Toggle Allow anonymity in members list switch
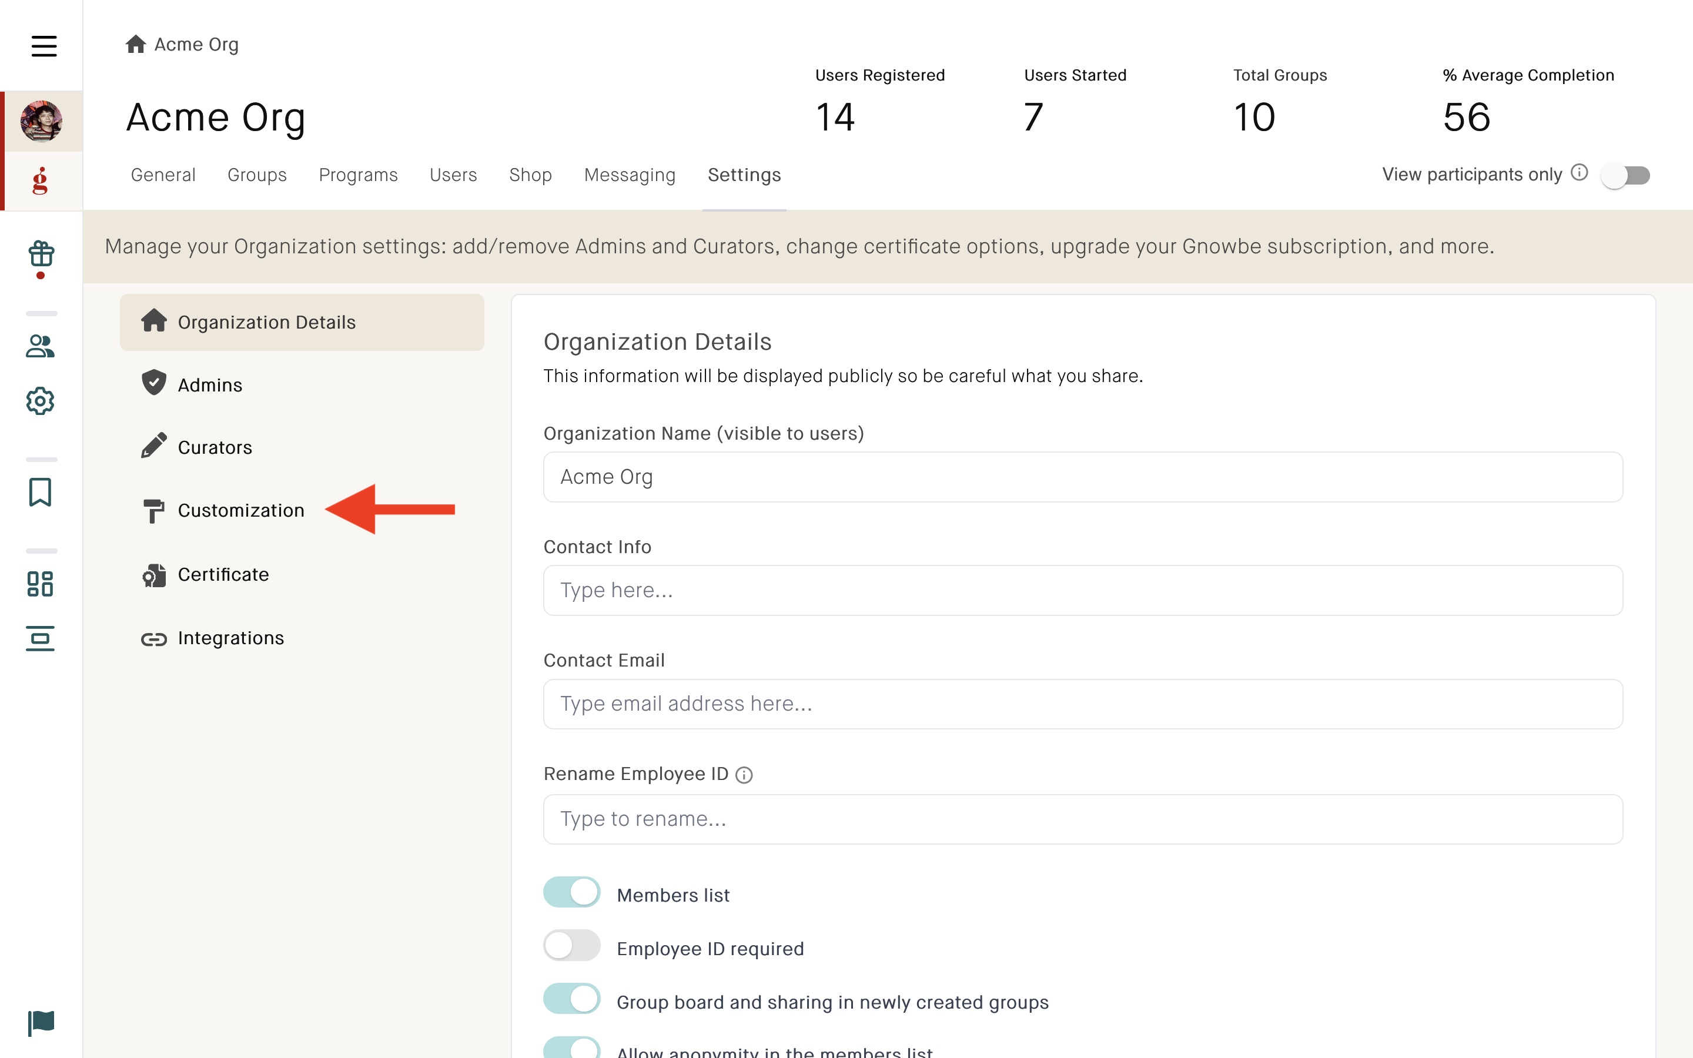The height and width of the screenshot is (1058, 1693). [x=572, y=1047]
